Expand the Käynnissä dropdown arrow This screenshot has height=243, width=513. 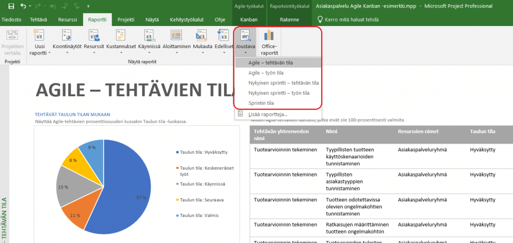click(149, 53)
